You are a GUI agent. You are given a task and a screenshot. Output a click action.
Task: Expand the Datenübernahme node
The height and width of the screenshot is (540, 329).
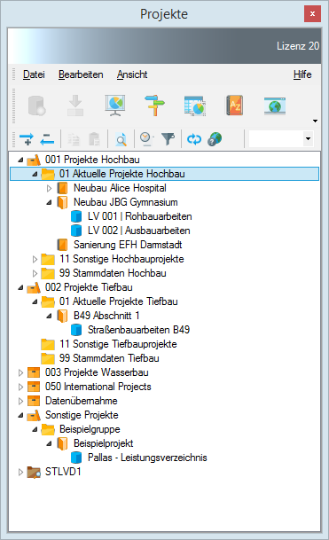pyautogui.click(x=20, y=401)
